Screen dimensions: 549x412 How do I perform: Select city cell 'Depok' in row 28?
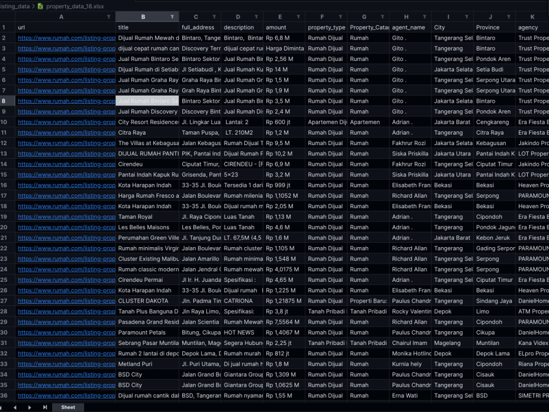pos(452,311)
